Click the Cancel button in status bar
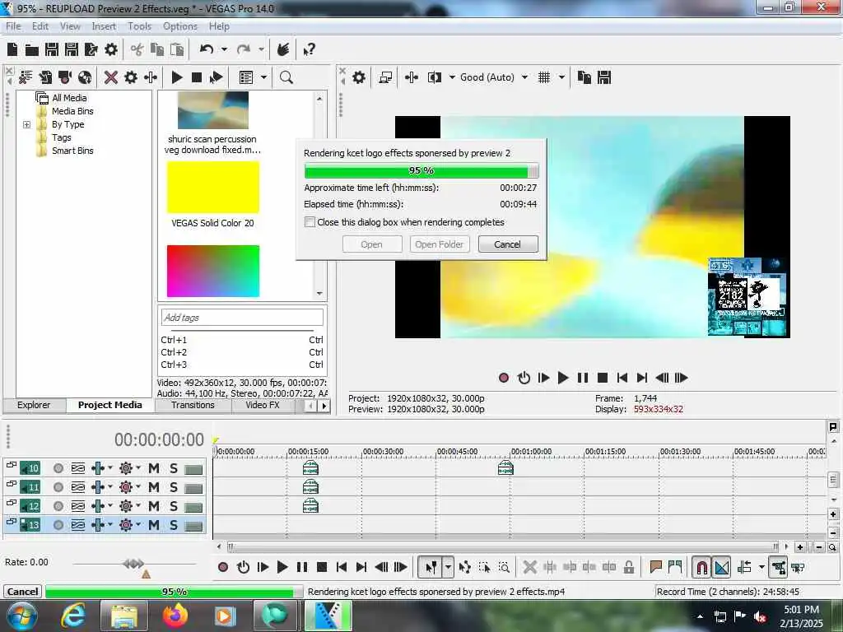Image resolution: width=843 pixels, height=632 pixels. click(x=22, y=592)
